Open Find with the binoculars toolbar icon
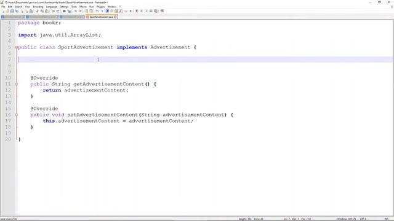Viewport: 394px width, 221px height. pyautogui.click(x=64, y=11)
